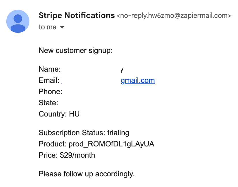Click the "to me" recipient text

pyautogui.click(x=47, y=27)
